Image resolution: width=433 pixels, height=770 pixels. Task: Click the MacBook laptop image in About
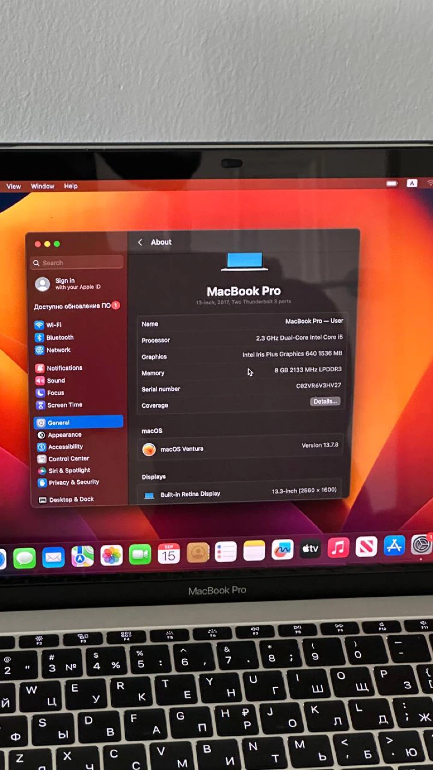244,262
